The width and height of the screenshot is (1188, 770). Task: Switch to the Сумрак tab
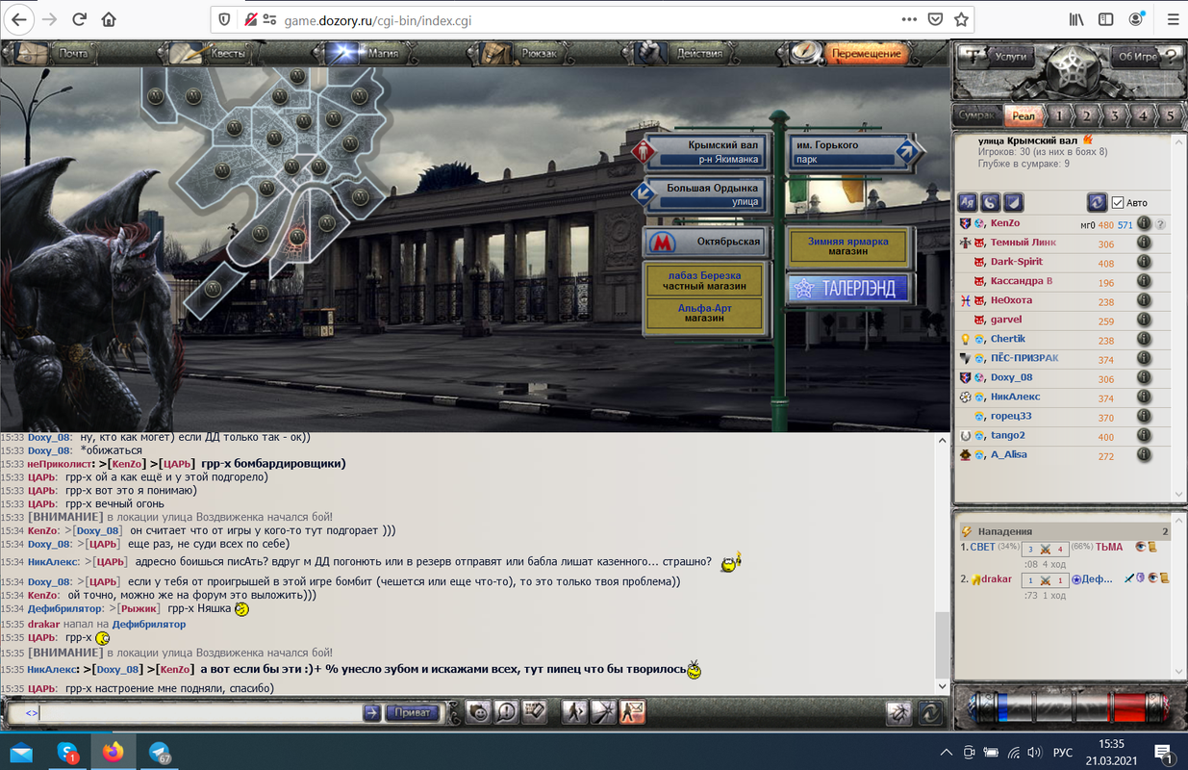click(978, 115)
